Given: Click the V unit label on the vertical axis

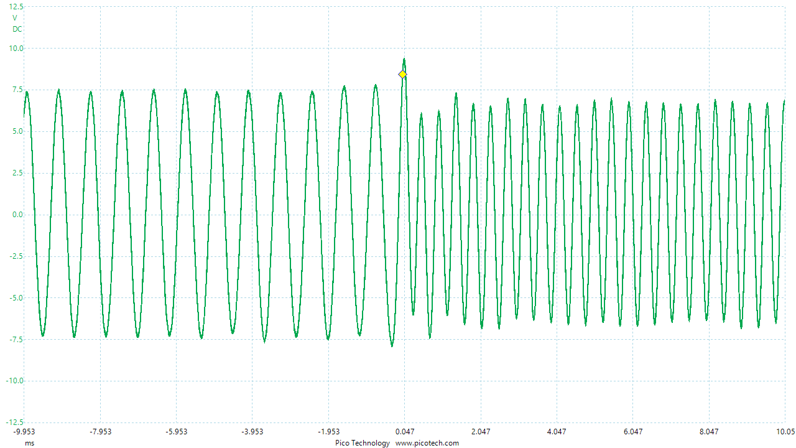Looking at the screenshot, I should coord(15,18).
